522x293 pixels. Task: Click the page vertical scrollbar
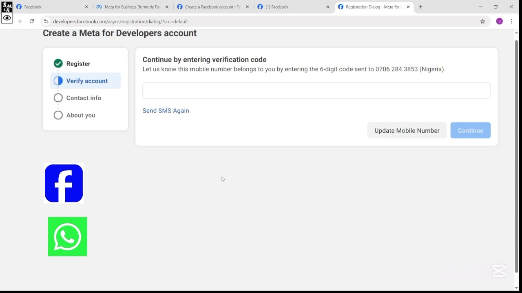516,157
